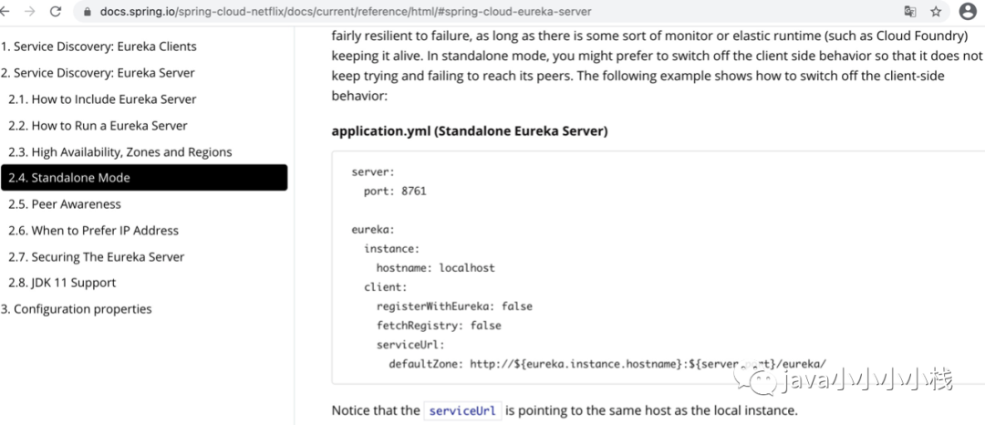Viewport: 985px width, 425px height.
Task: Open the translate page icon
Action: [909, 12]
